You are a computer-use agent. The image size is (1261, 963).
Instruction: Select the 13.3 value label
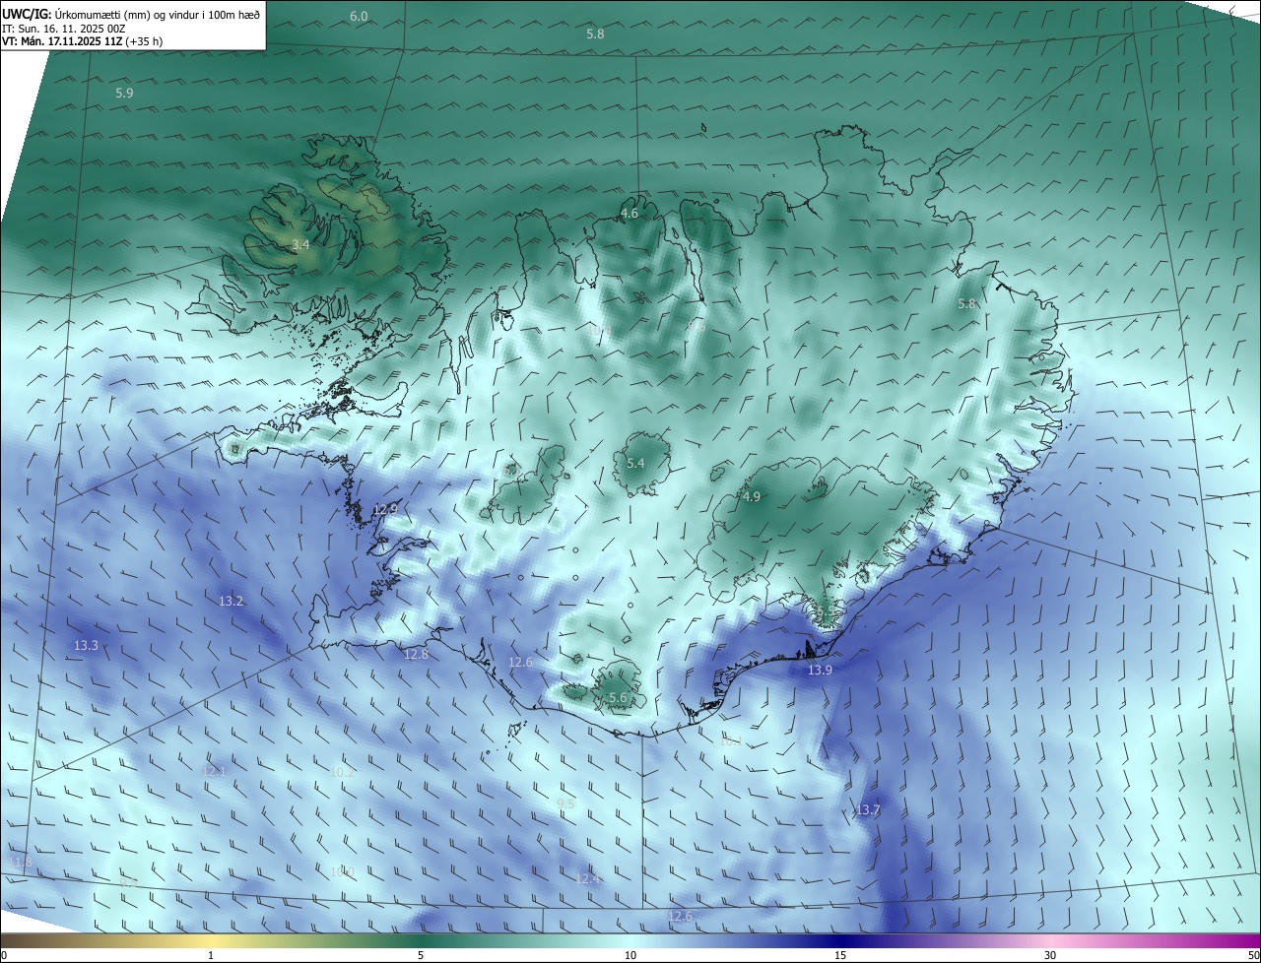point(86,645)
